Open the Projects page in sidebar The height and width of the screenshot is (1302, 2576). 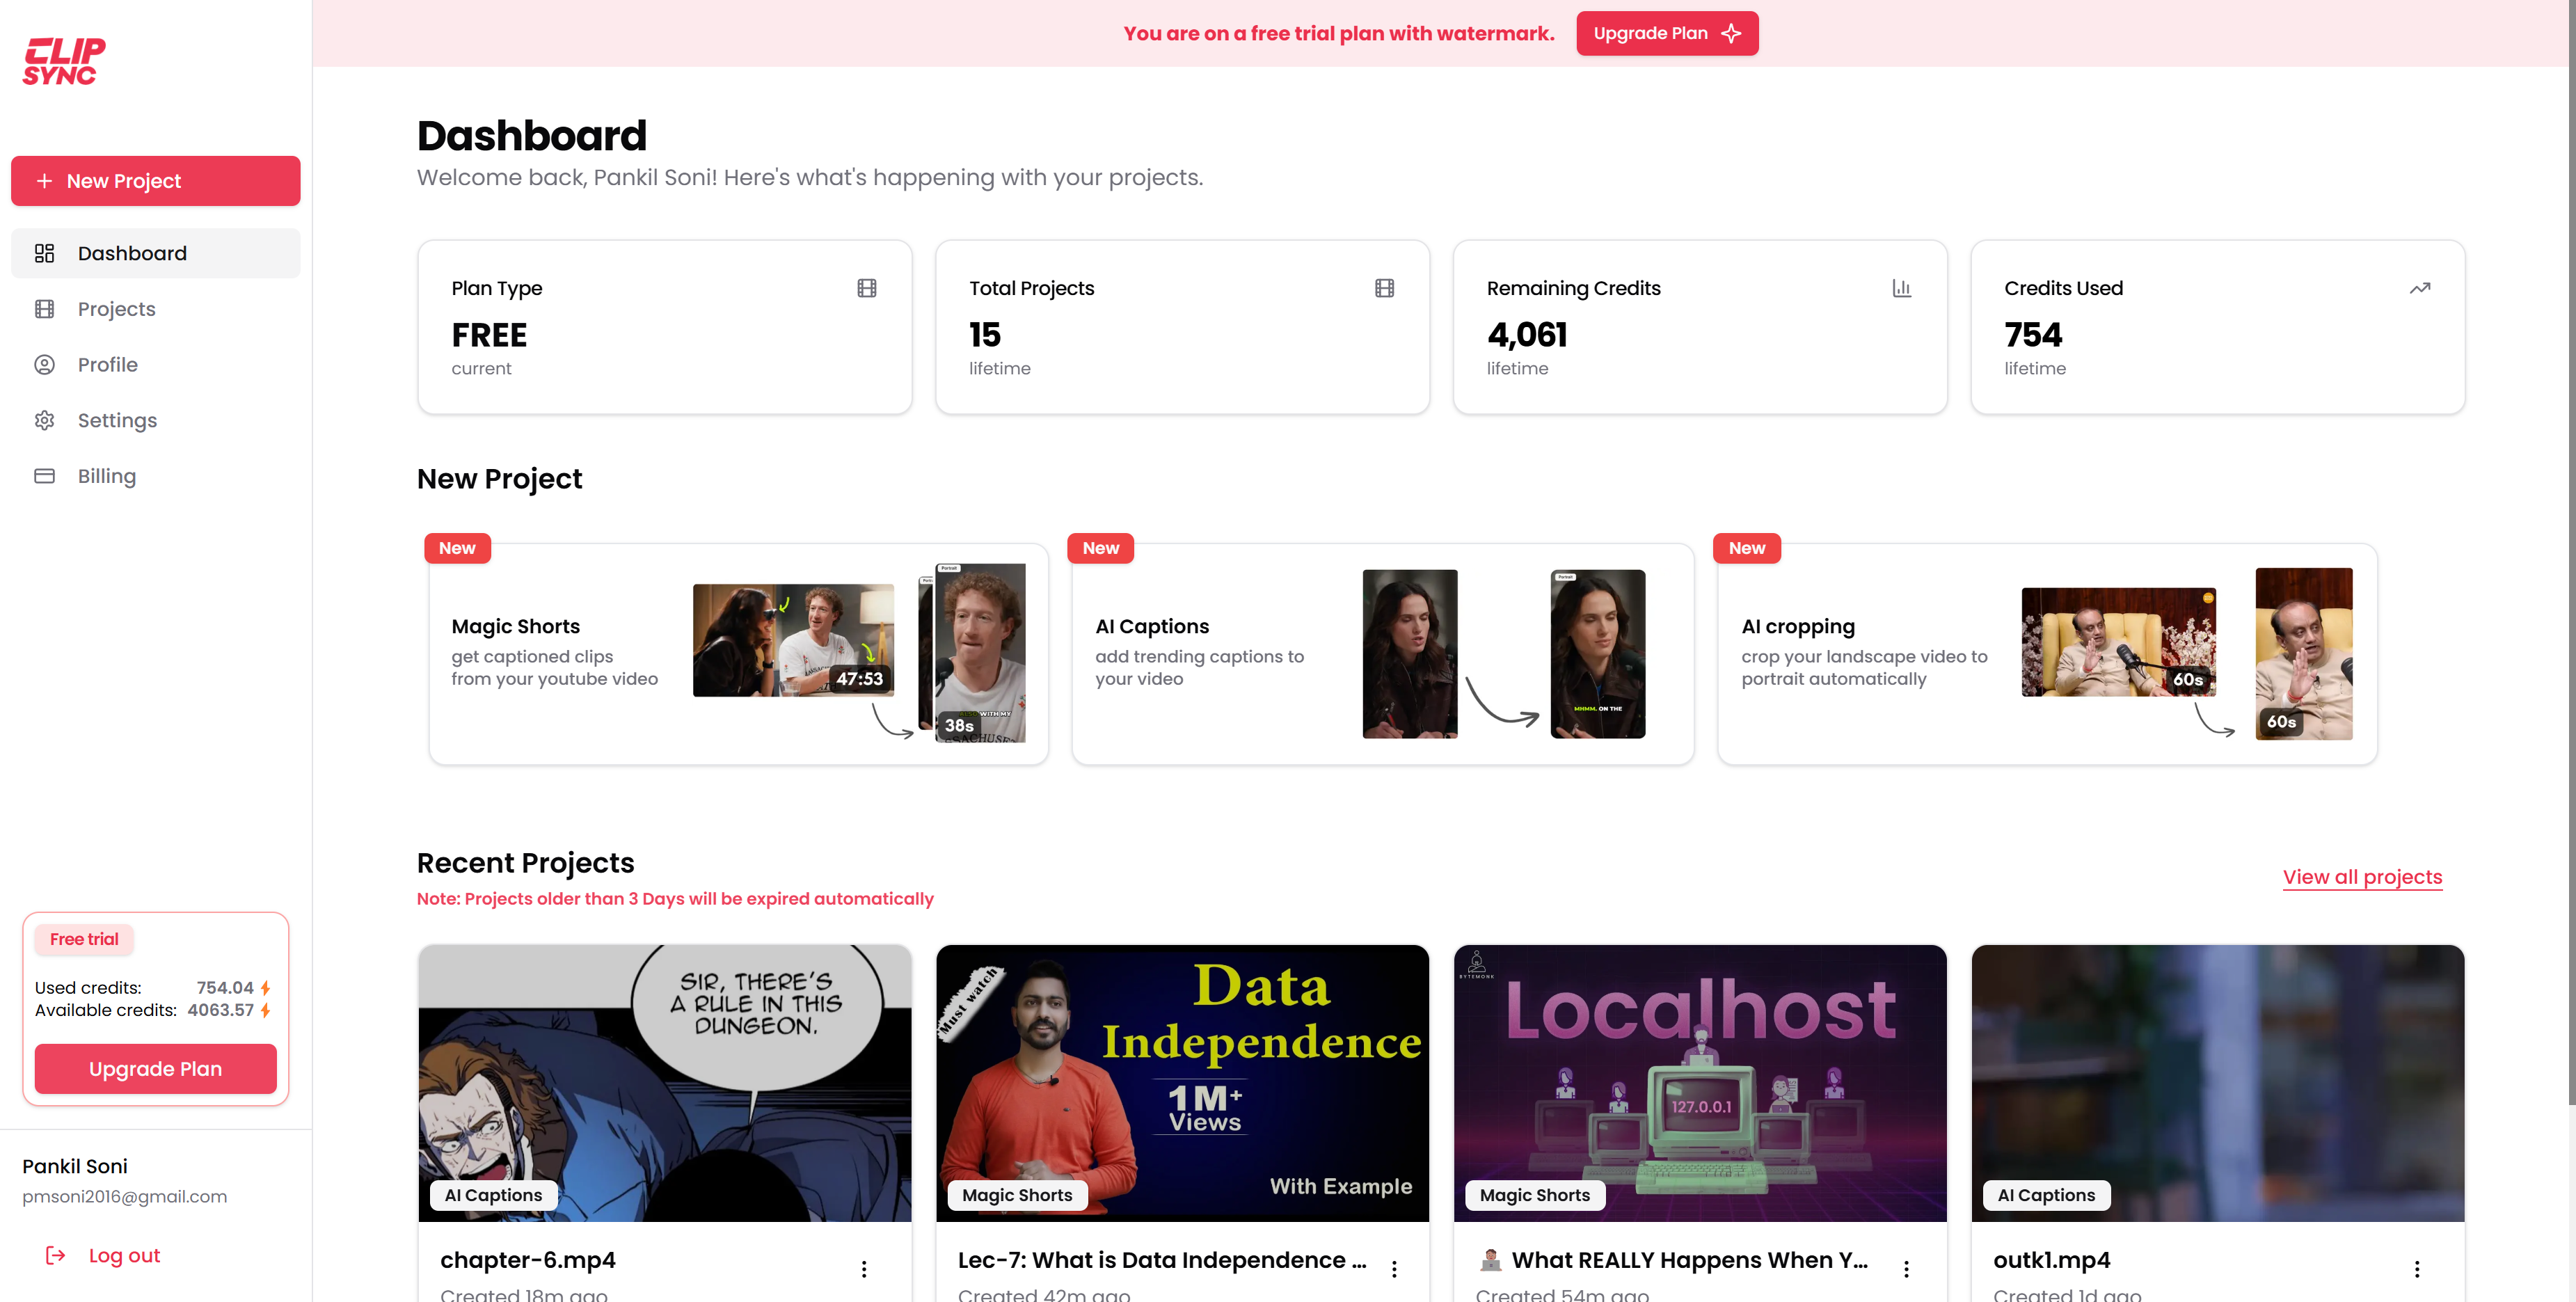(x=116, y=309)
